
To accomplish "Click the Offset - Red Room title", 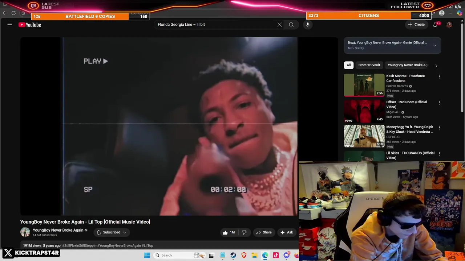I will 407,104.
